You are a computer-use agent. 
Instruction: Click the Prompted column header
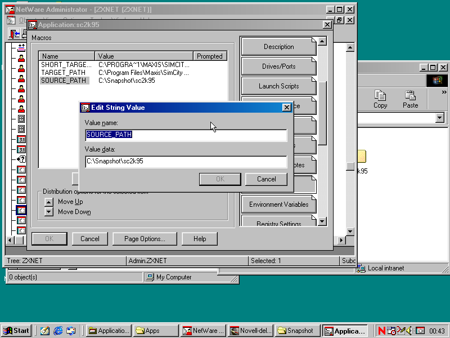point(210,56)
